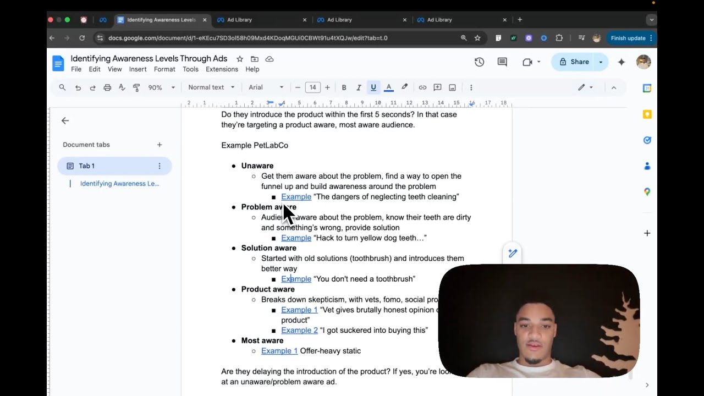Toggle underline formatting
This screenshot has width=704, height=396.
click(373, 87)
